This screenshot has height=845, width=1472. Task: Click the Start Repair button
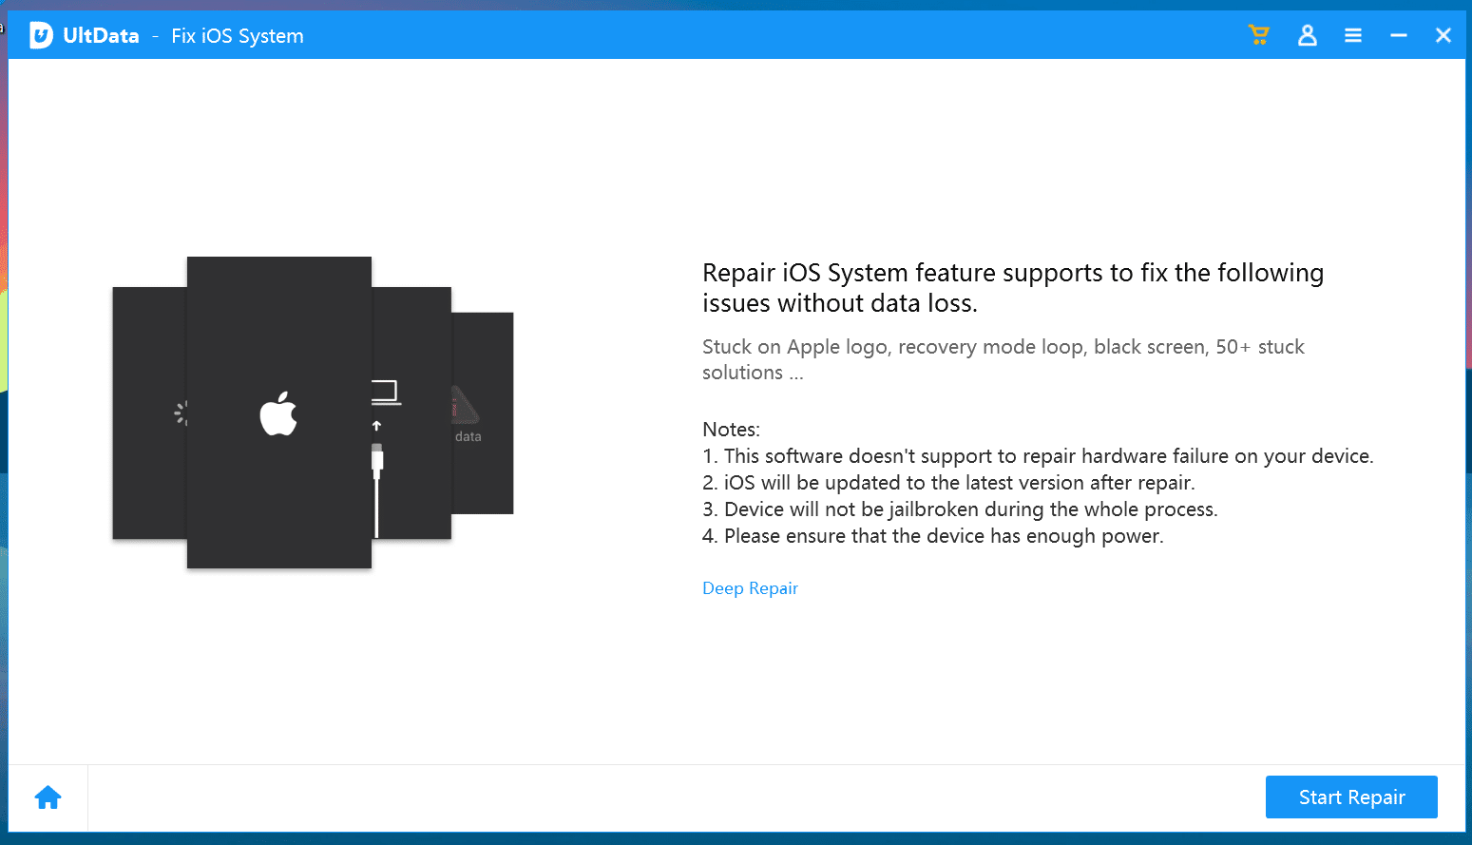(1351, 797)
